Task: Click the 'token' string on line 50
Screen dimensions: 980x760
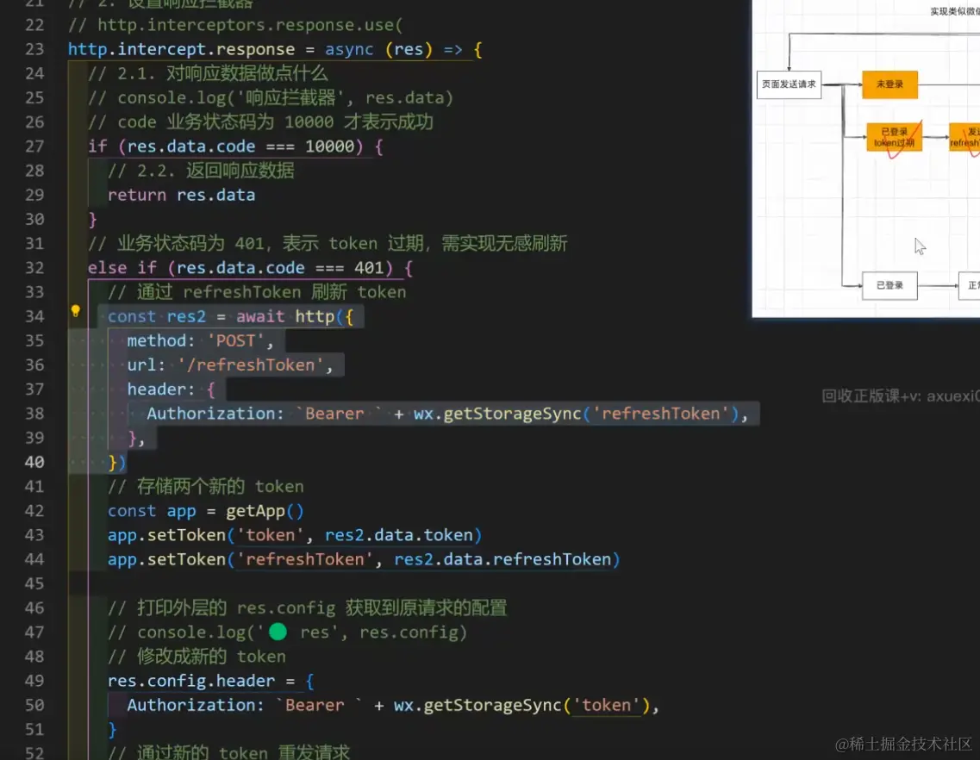Action: [x=606, y=705]
